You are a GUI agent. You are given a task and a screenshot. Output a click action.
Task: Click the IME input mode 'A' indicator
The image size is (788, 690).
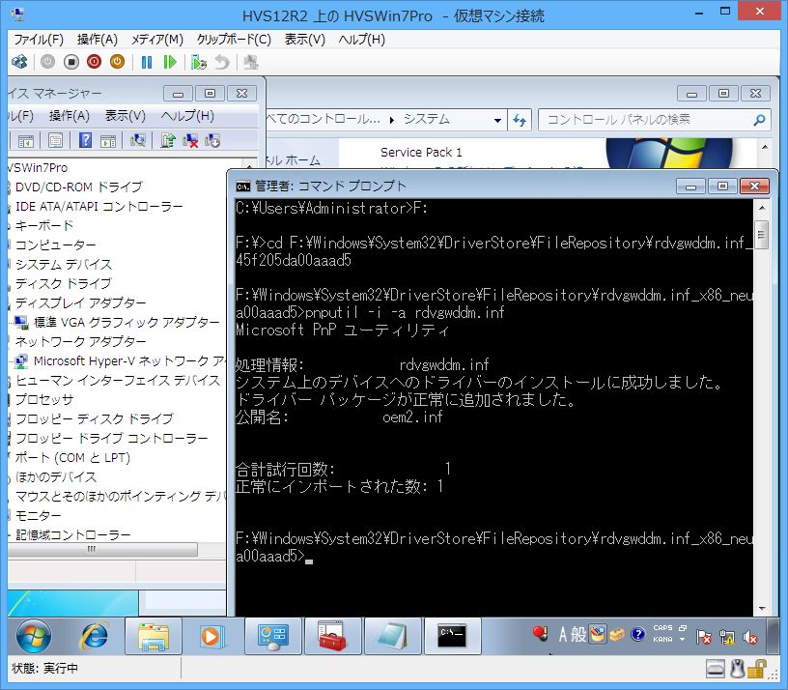pos(563,635)
